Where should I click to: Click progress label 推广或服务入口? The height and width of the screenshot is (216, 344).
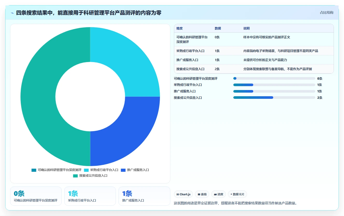tap(185, 91)
